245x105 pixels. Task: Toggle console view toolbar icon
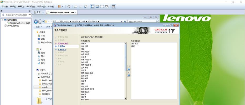coord(114,6)
